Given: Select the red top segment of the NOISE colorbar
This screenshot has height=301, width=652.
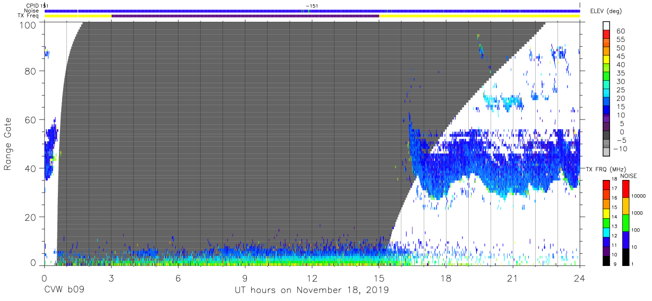Looking at the screenshot, I should (626, 189).
